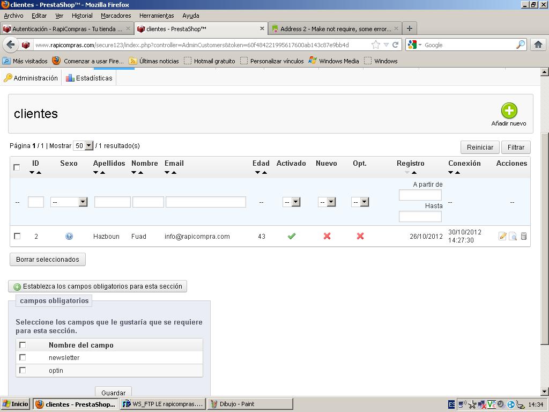Screen dimensions: 549x412
Task: Click the Sexo unknown icon in Hazboun row
Action: (x=69, y=236)
